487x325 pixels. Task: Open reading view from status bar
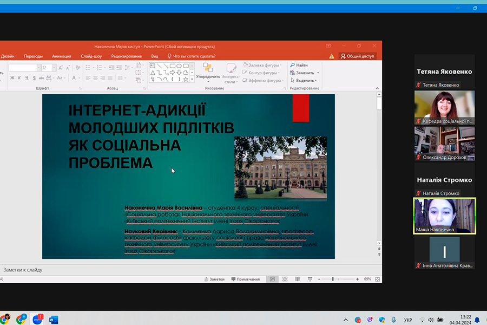coord(297,279)
